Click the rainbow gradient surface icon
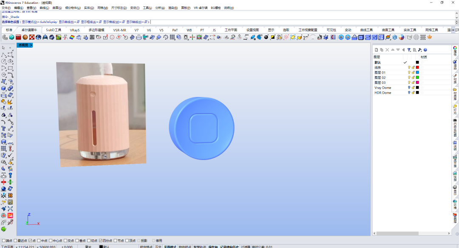The image size is (459, 248). [x=72, y=37]
